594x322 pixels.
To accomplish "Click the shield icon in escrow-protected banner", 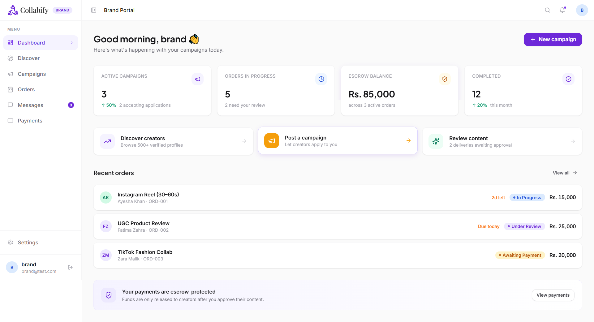I will coord(109,295).
